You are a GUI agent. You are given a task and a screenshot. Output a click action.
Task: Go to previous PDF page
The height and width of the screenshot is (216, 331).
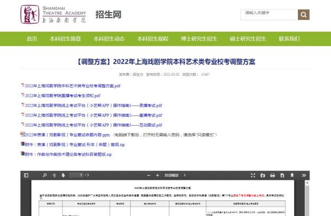[54, 175]
